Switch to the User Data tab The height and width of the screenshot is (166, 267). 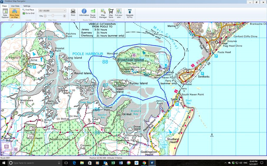15,6
